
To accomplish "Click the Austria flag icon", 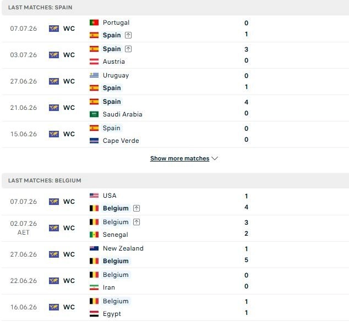I will [94, 62].
